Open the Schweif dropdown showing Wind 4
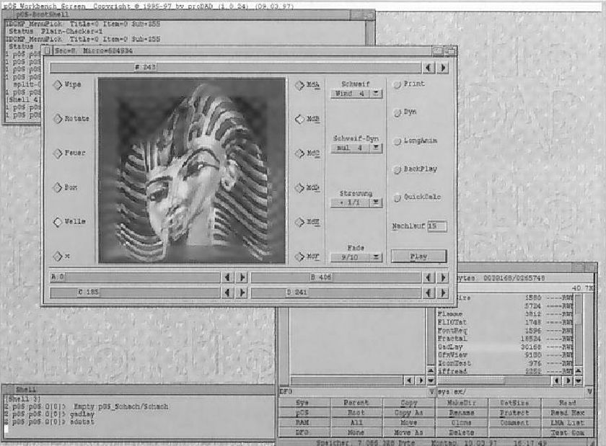 point(356,94)
